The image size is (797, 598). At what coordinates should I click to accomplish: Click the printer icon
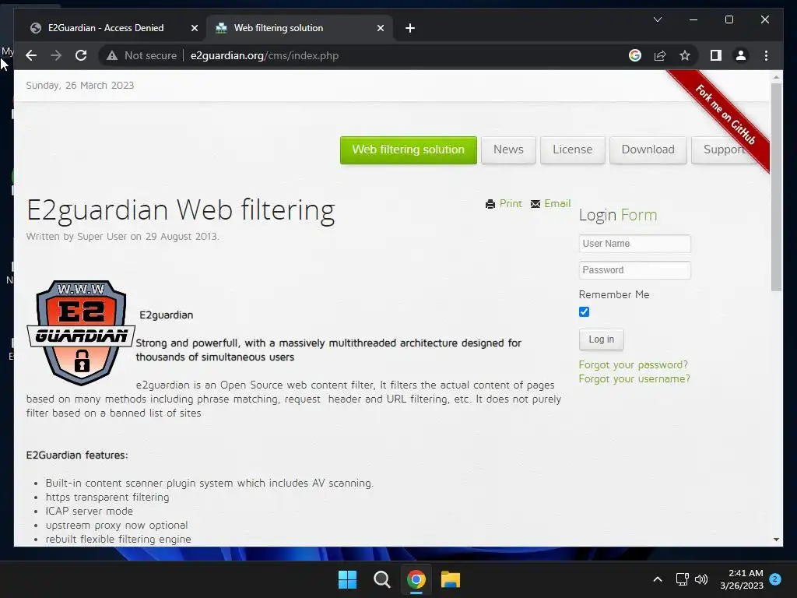pyautogui.click(x=490, y=204)
